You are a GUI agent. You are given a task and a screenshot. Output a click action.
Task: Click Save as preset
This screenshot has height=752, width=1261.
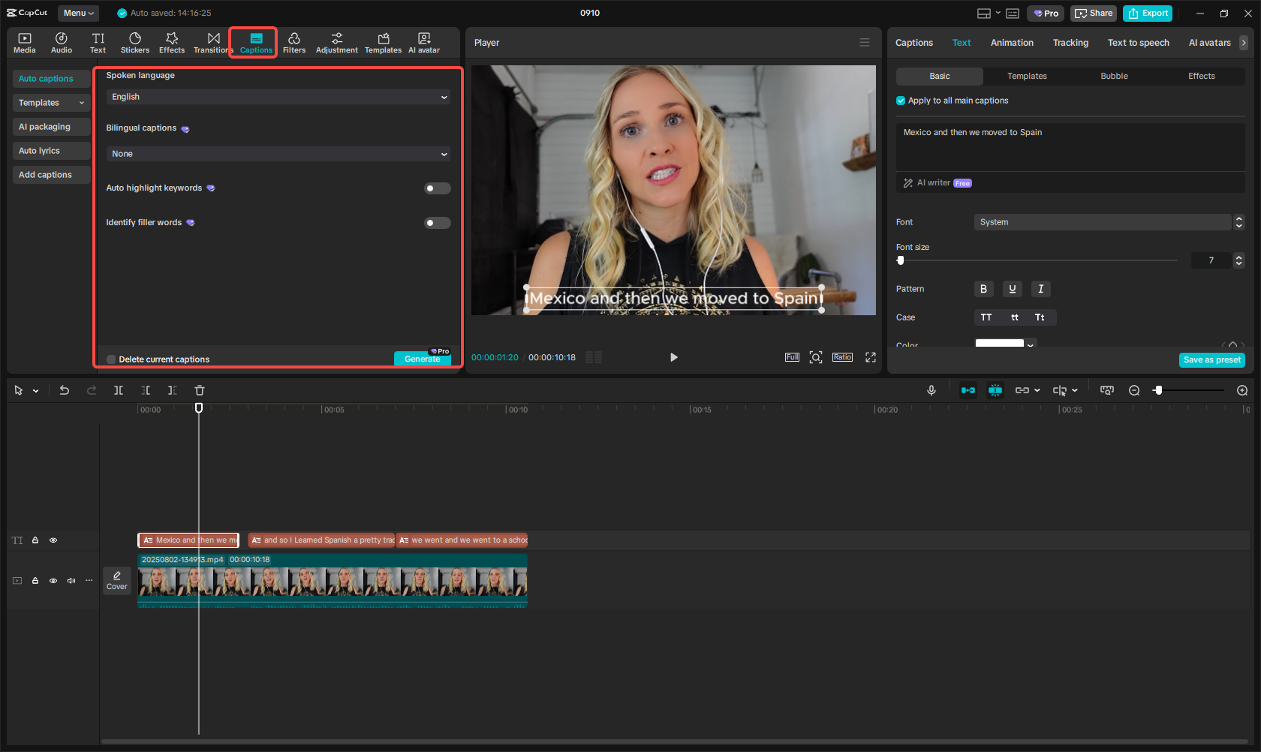(x=1211, y=359)
